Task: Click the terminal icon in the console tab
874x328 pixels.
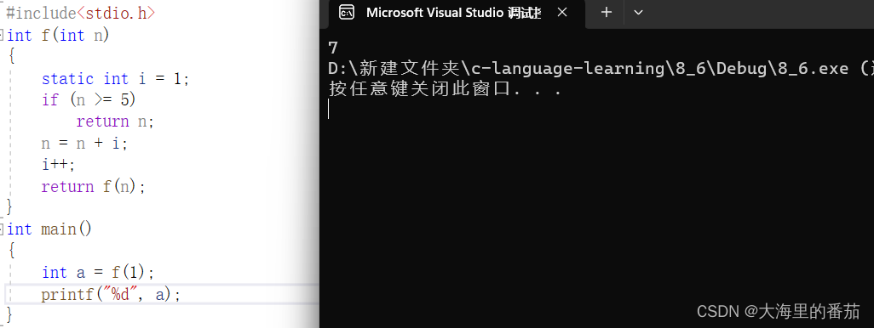Action: click(x=346, y=12)
